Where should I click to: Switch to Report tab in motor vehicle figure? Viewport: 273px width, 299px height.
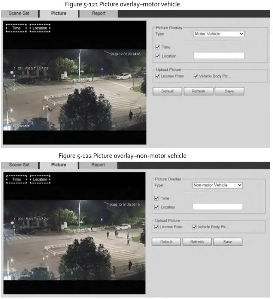pyautogui.click(x=98, y=13)
